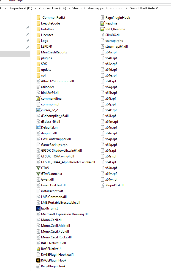This screenshot has width=171, height=275.
Task: Expand the chevron after common breadcrumb
Action: coord(126,8)
